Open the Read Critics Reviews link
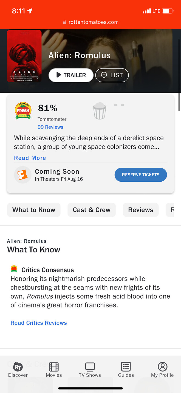The height and width of the screenshot is (393, 181). [39, 323]
